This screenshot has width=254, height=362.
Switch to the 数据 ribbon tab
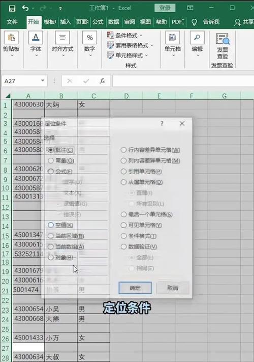tap(114, 22)
